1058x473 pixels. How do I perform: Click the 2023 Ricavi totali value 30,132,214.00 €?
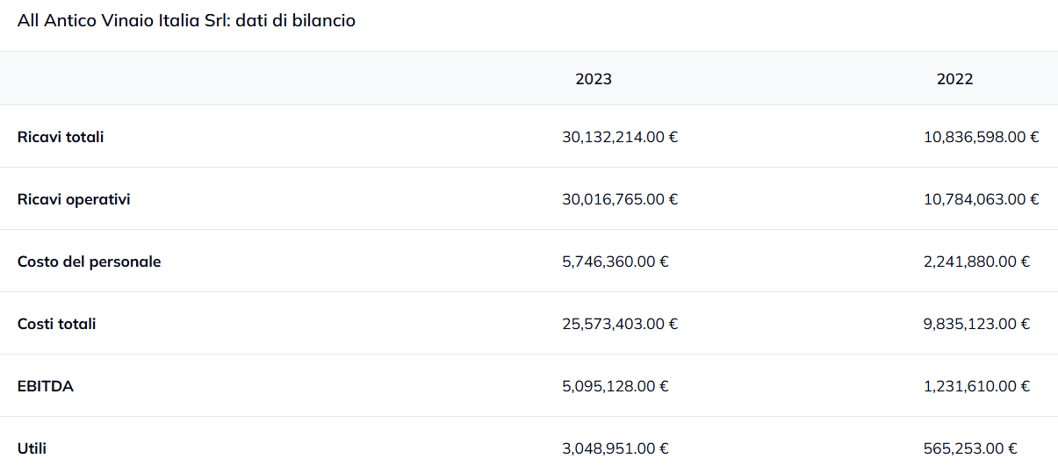point(620,137)
